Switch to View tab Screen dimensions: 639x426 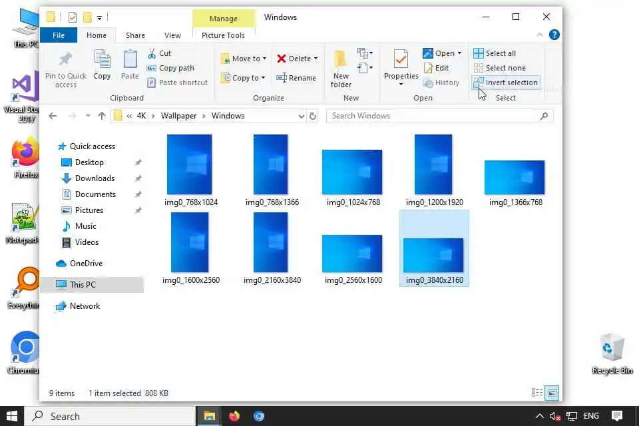click(x=172, y=35)
